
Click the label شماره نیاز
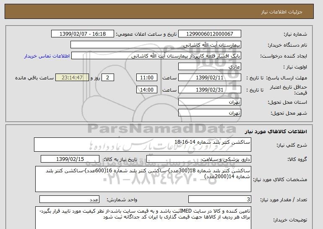pyautogui.click(x=295, y=34)
